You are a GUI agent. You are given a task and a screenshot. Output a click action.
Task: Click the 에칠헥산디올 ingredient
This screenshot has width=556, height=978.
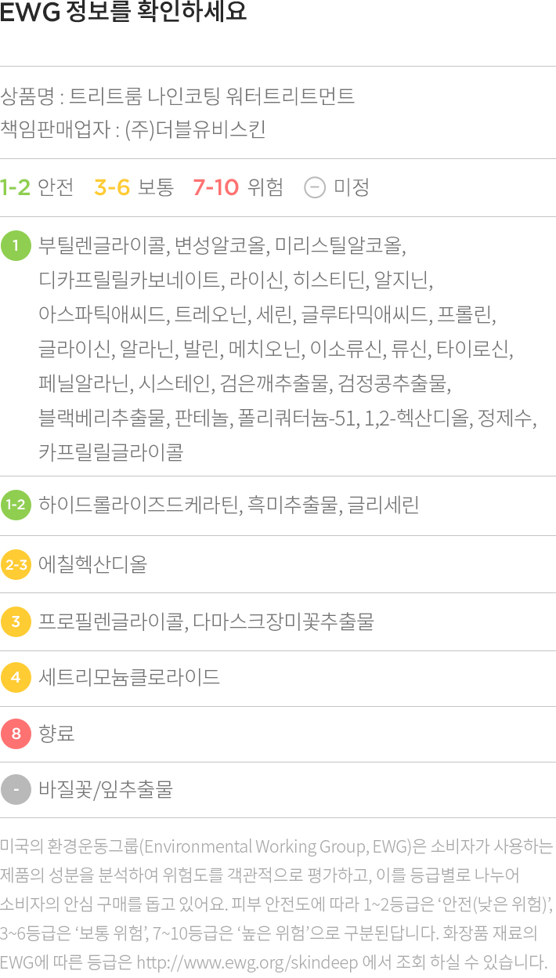click(x=93, y=564)
